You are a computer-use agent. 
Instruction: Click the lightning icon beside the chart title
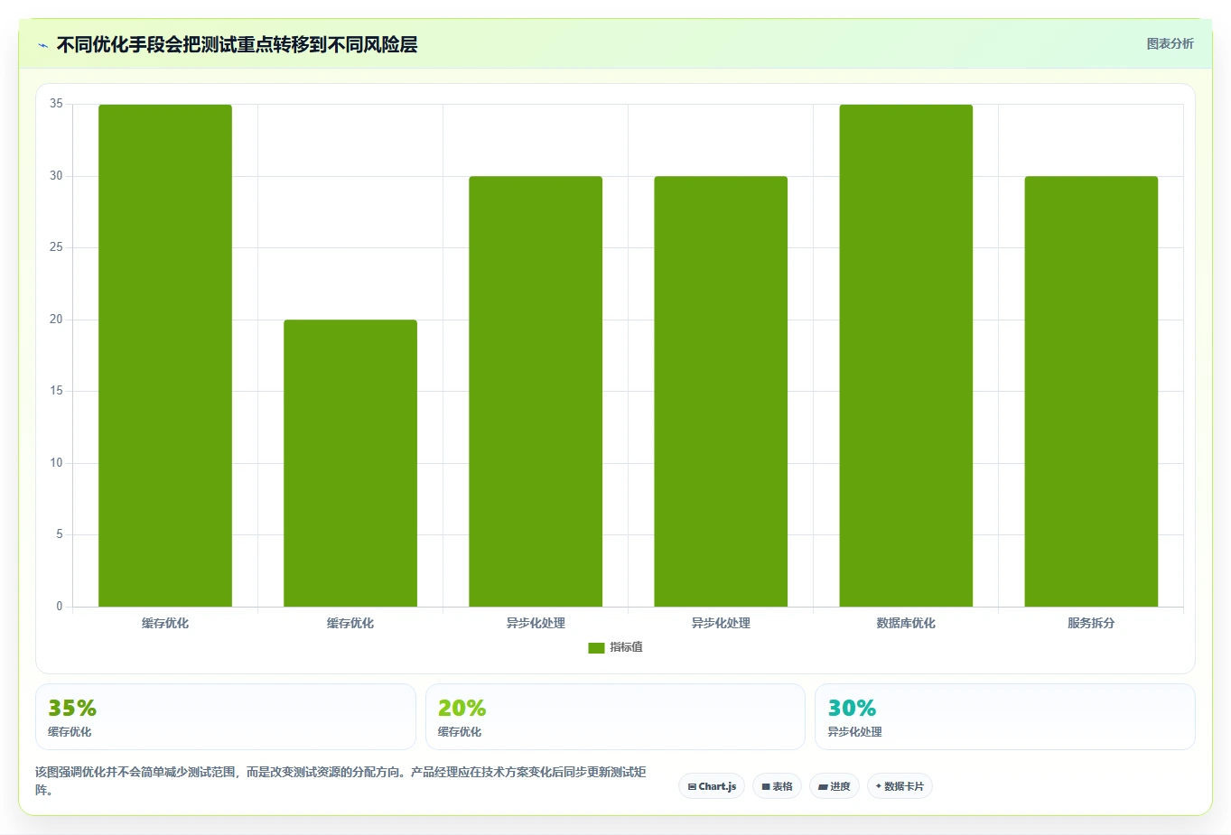[x=42, y=45]
